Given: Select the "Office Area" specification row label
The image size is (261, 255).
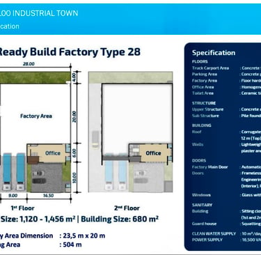Looking at the screenshot, I should tap(203, 87).
